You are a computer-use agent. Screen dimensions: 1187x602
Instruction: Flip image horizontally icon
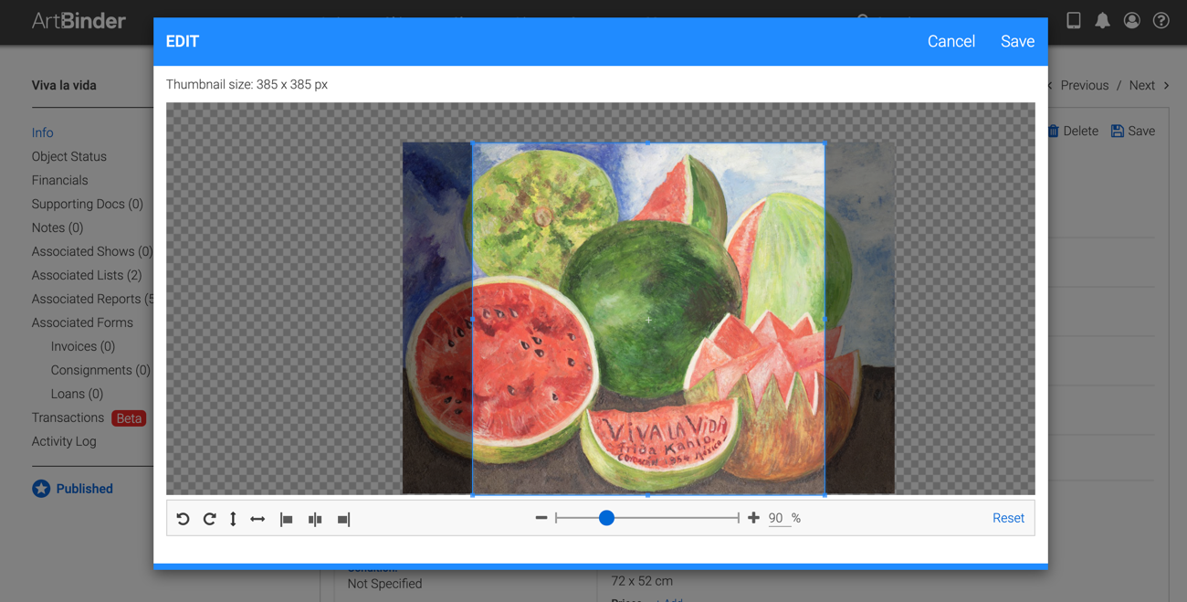(x=257, y=519)
